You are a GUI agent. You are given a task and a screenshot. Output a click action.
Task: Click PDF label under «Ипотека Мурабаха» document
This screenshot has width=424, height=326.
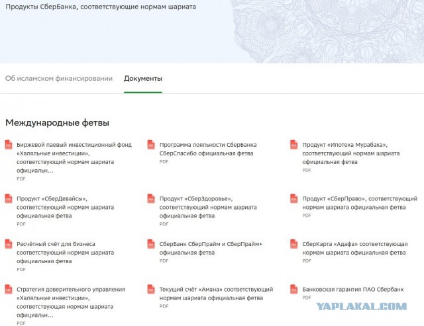pyautogui.click(x=307, y=170)
